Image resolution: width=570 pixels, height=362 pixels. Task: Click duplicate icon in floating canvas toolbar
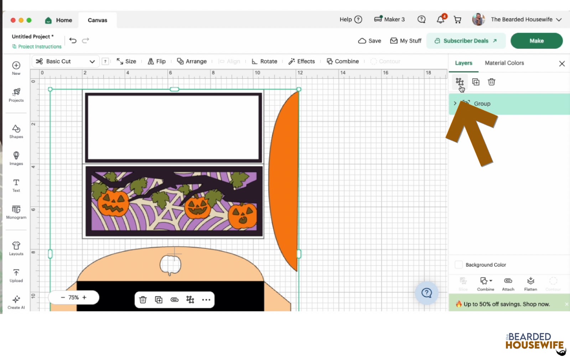pos(159,300)
